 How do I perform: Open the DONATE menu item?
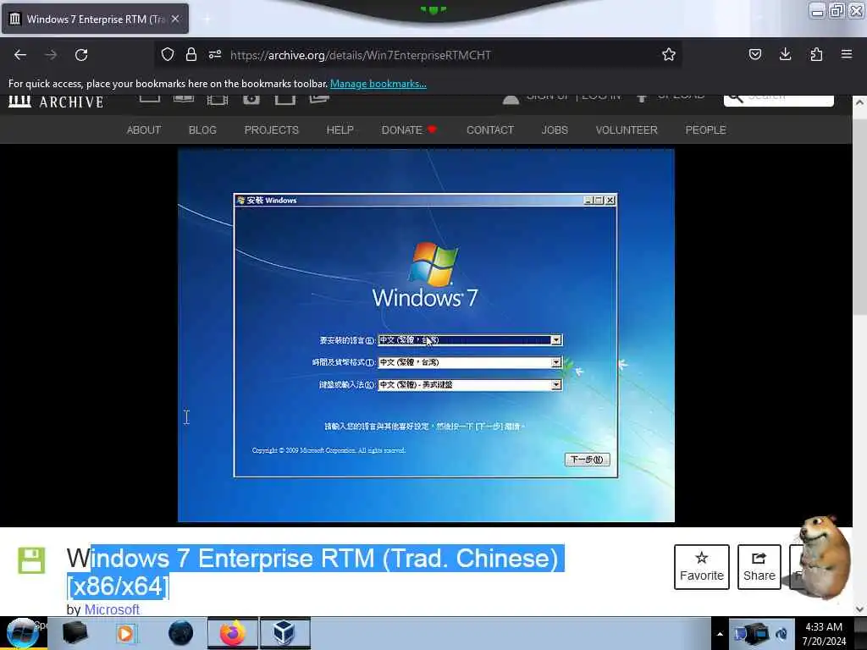(x=409, y=129)
